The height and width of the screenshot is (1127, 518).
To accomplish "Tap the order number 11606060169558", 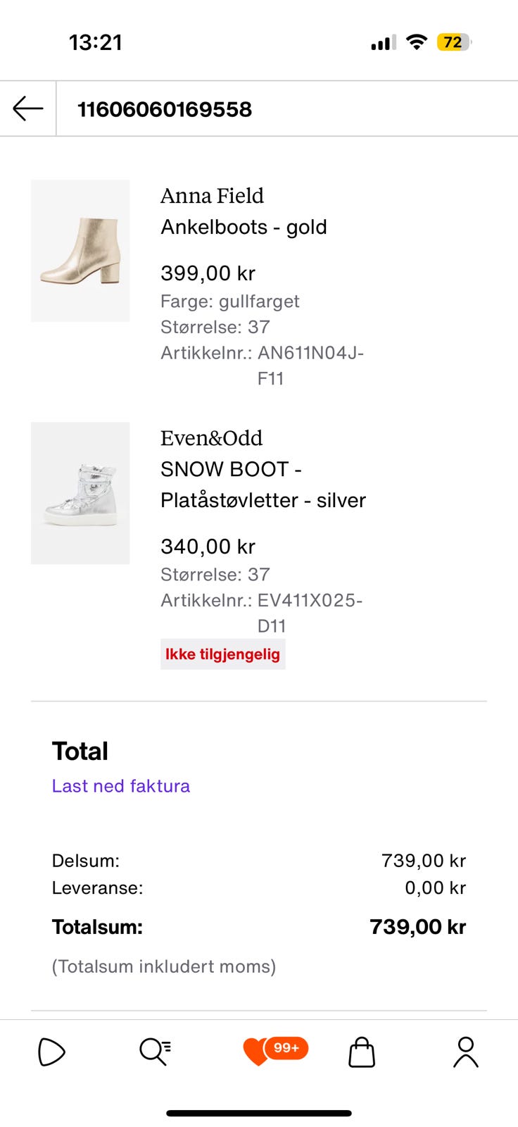I will coord(165,109).
